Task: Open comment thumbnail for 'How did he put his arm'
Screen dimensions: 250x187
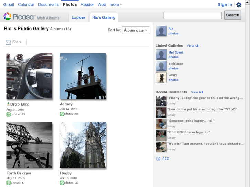Action: click(161, 113)
